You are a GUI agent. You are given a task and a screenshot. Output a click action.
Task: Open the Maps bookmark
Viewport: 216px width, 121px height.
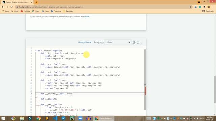pos(36,11)
